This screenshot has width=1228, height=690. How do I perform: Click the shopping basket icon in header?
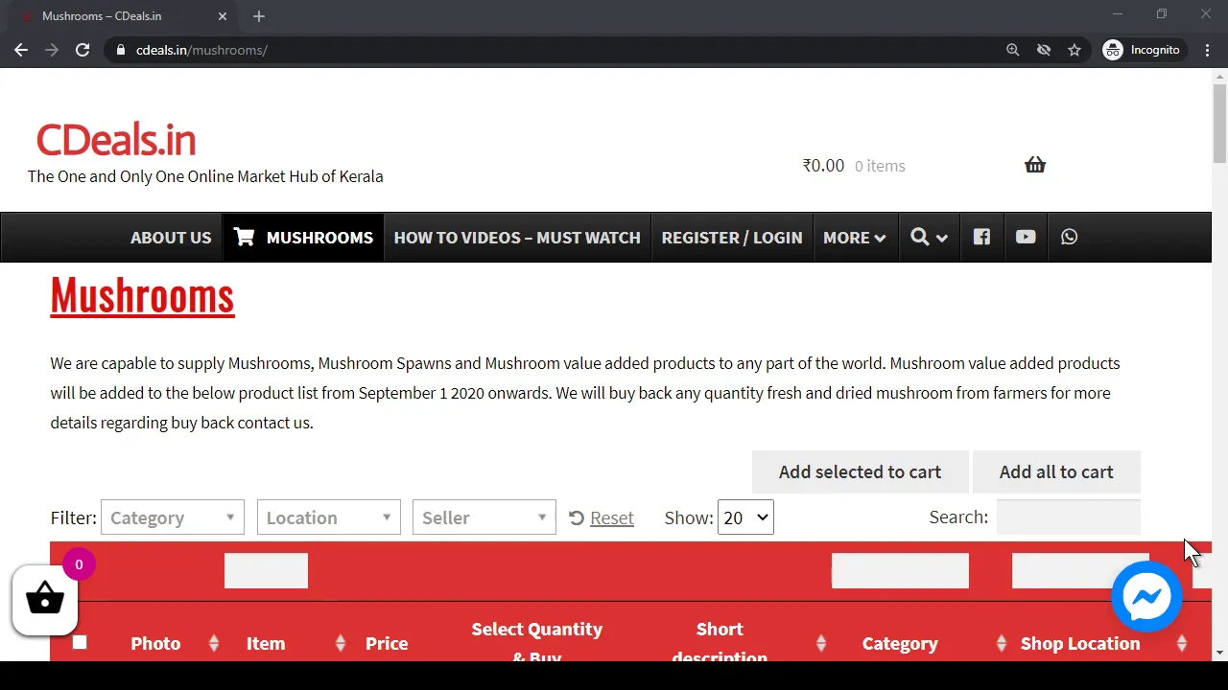tap(1035, 165)
